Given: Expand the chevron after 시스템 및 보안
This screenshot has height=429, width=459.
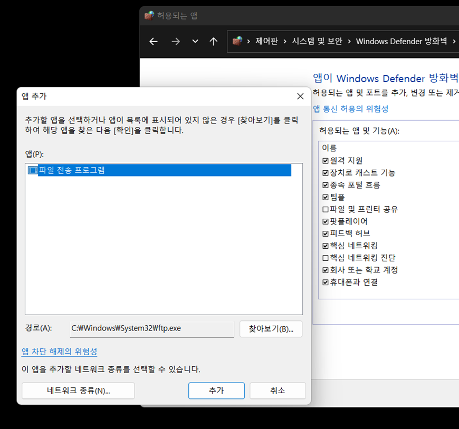Looking at the screenshot, I should point(349,42).
